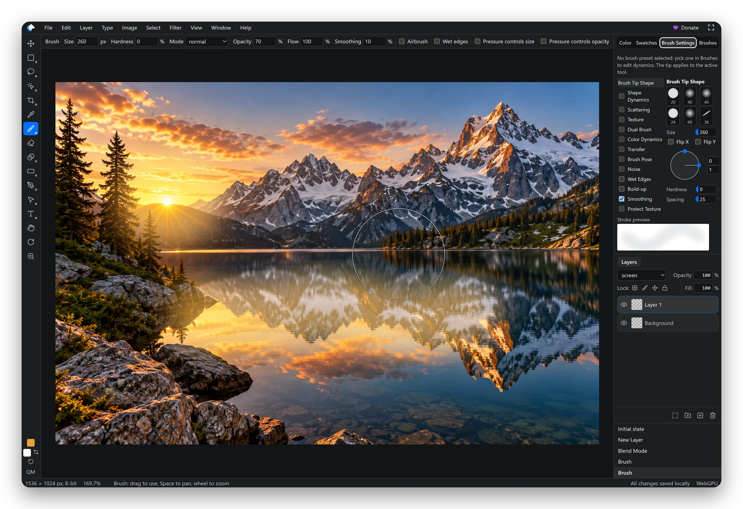Lock layer position
The image size is (743, 509).
coord(655,288)
